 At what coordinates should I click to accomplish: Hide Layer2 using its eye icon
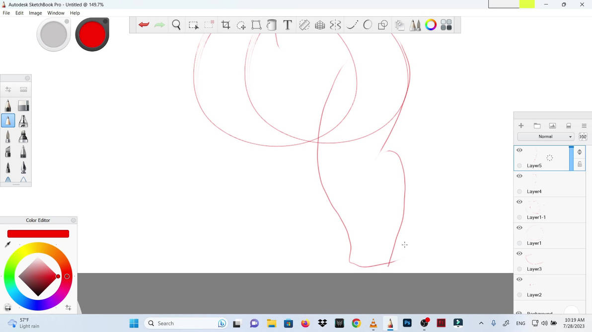[x=519, y=279]
